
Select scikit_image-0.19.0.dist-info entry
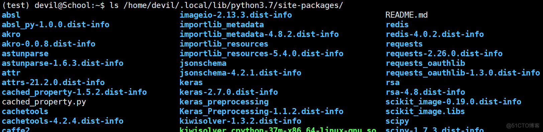(453, 102)
